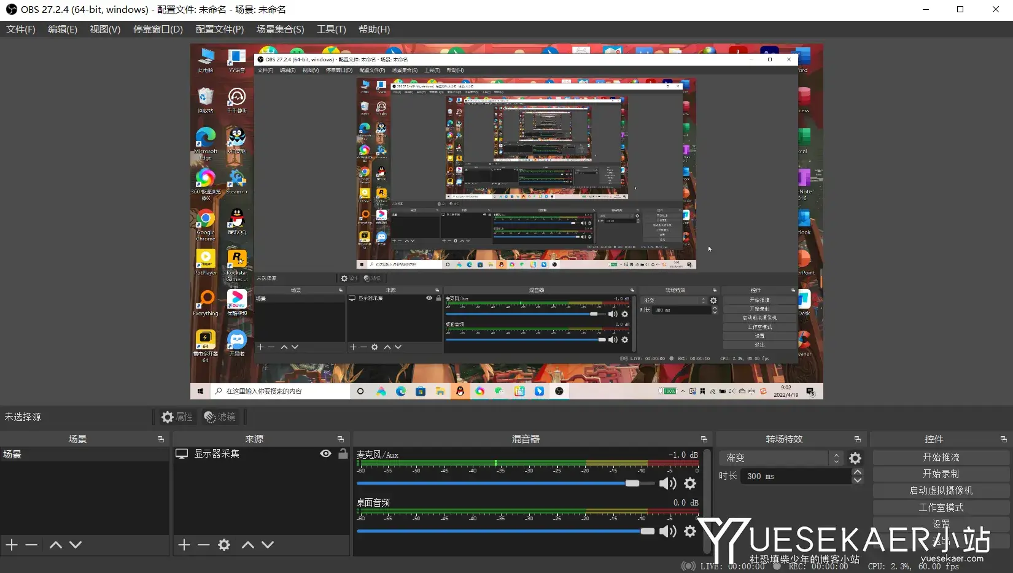Open 麦克风/Aux audio settings gear
The image size is (1013, 573).
690,483
